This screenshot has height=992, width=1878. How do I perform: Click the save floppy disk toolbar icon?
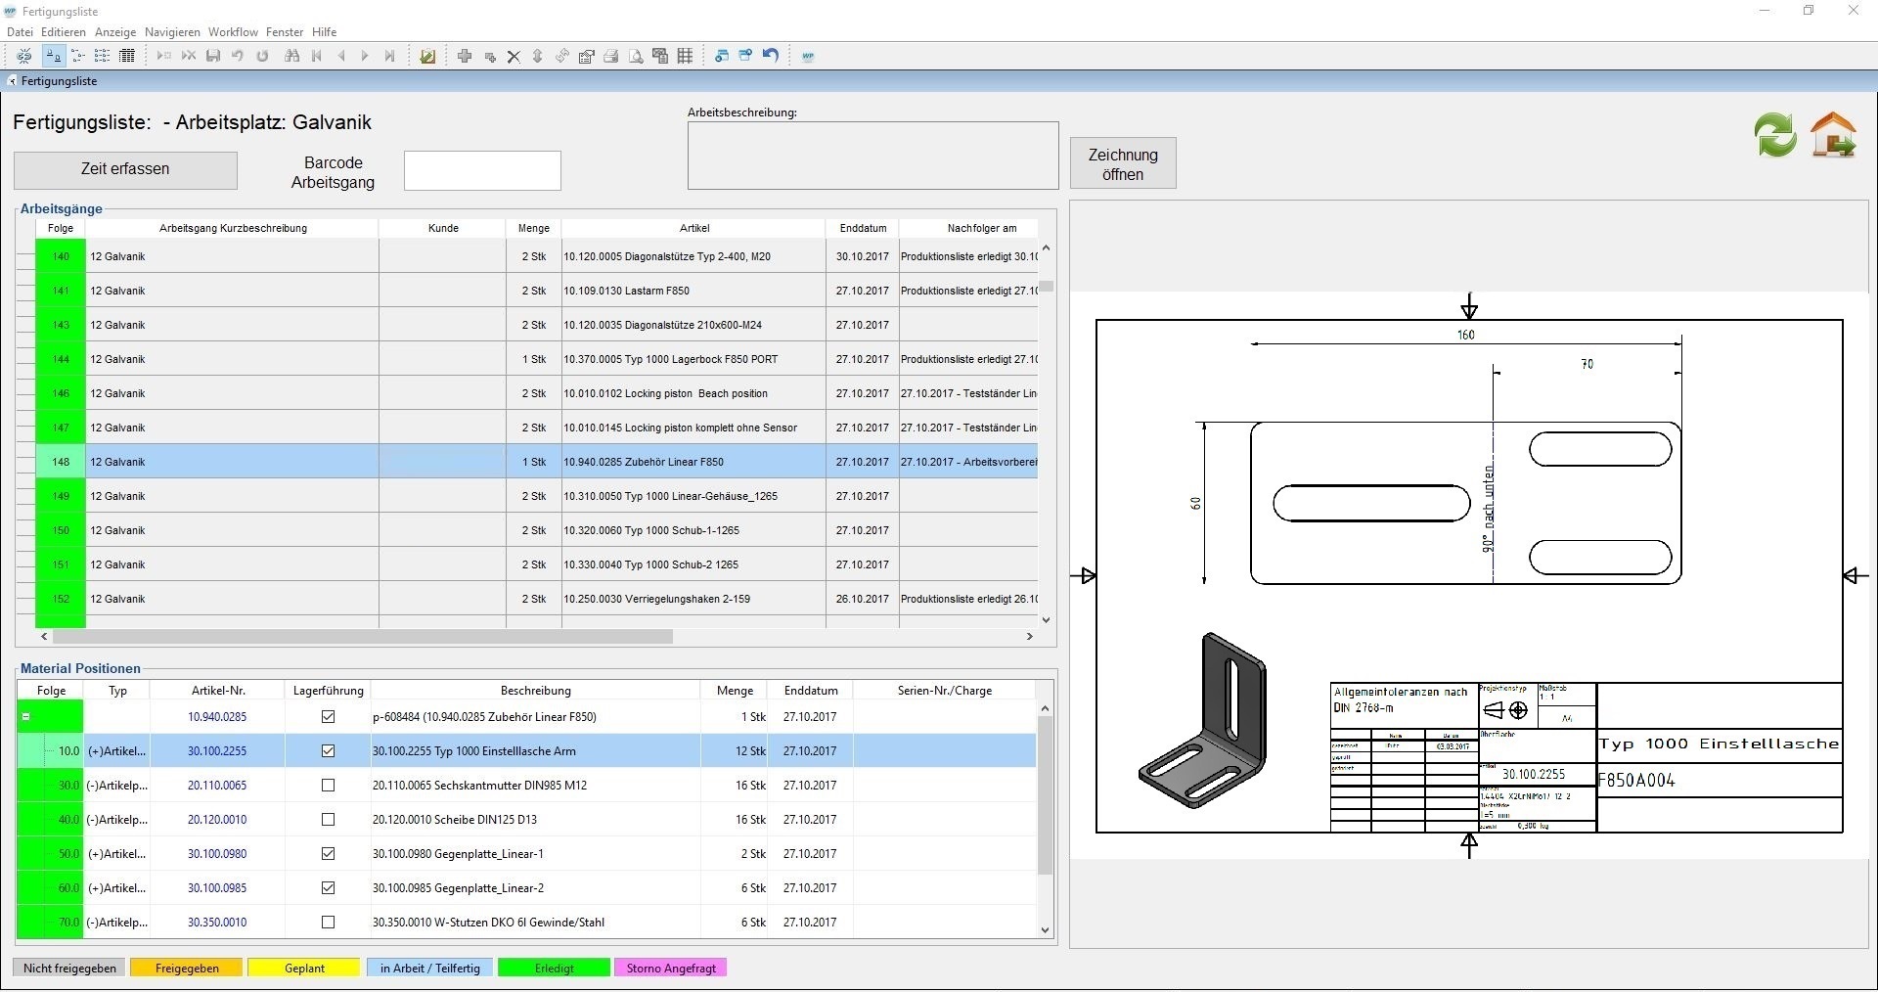point(213,57)
